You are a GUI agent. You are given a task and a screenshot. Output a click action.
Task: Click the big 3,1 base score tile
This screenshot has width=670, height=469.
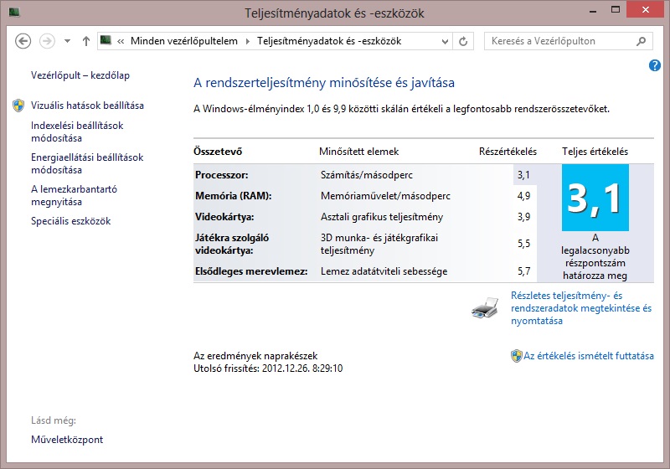(595, 198)
